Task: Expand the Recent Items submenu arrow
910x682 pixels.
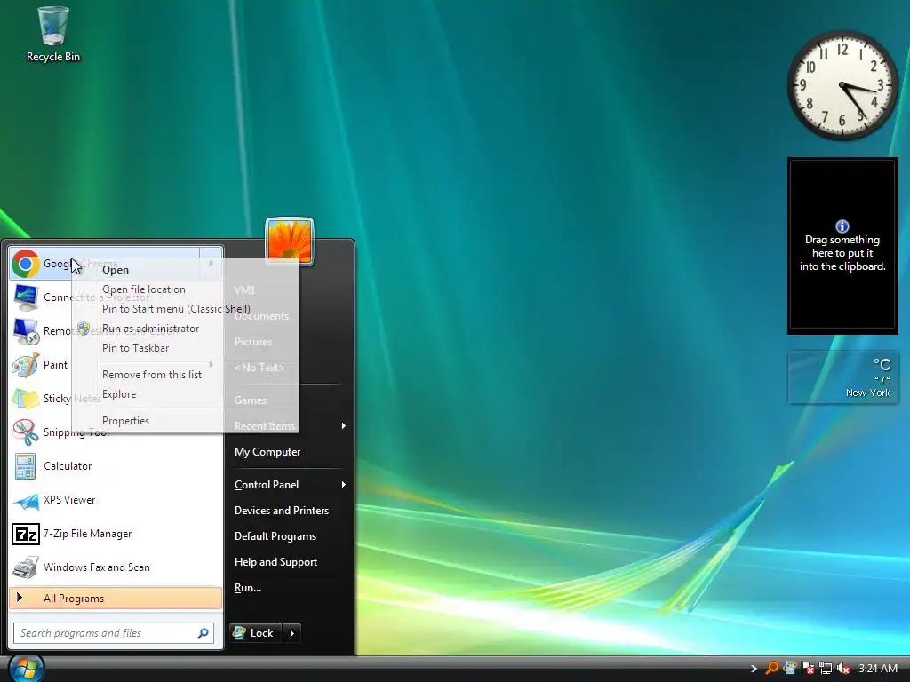Action: (344, 425)
